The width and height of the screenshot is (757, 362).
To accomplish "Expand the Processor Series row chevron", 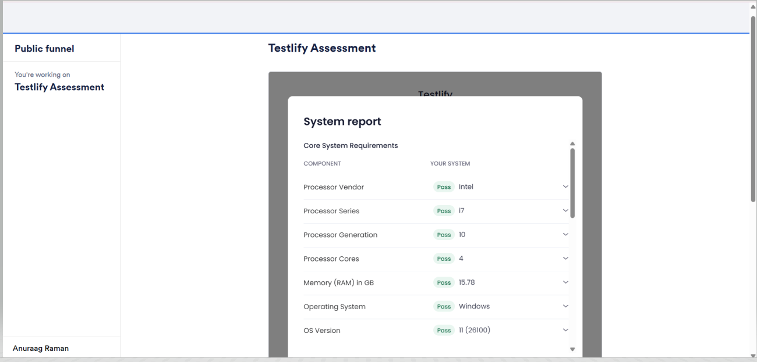I will (565, 211).
